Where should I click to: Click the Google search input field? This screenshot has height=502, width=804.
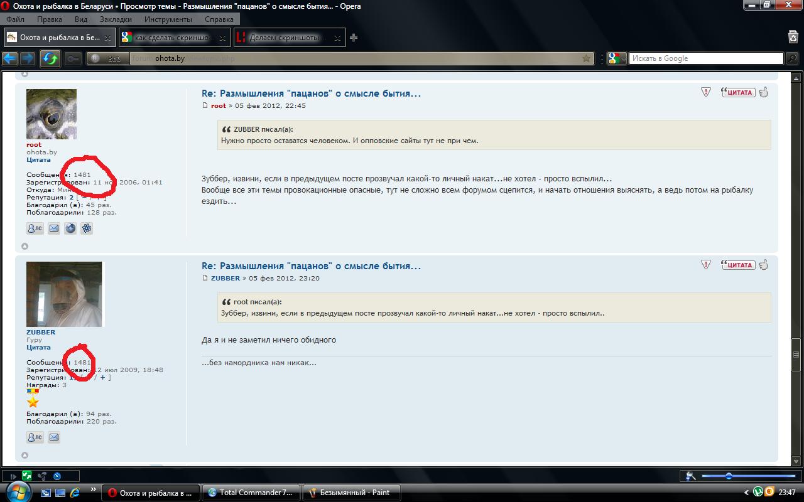coord(705,58)
